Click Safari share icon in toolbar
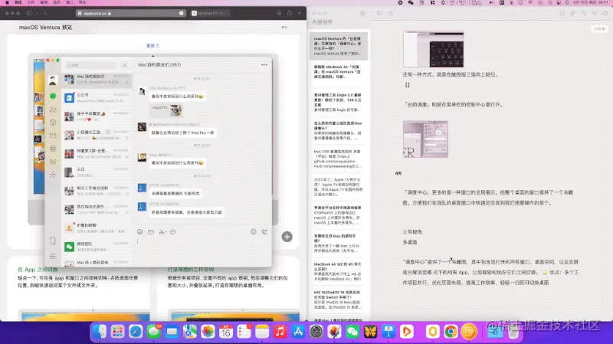The height and width of the screenshot is (344, 613). pyautogui.click(x=290, y=13)
